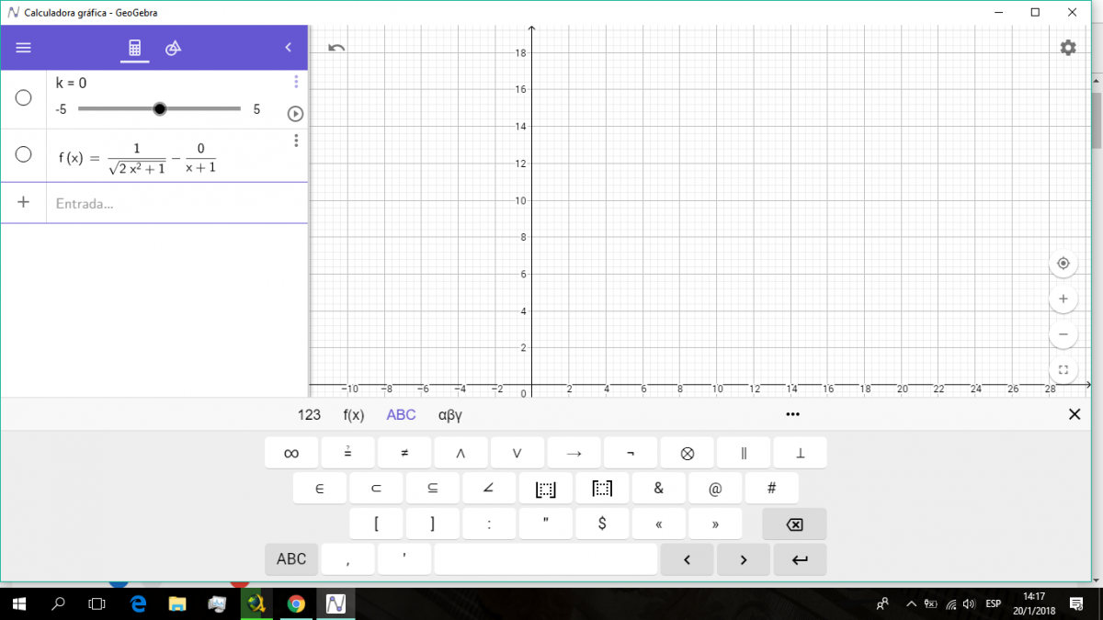Open the GeoGebra hamburger main menu
This screenshot has width=1103, height=620.
tap(23, 48)
